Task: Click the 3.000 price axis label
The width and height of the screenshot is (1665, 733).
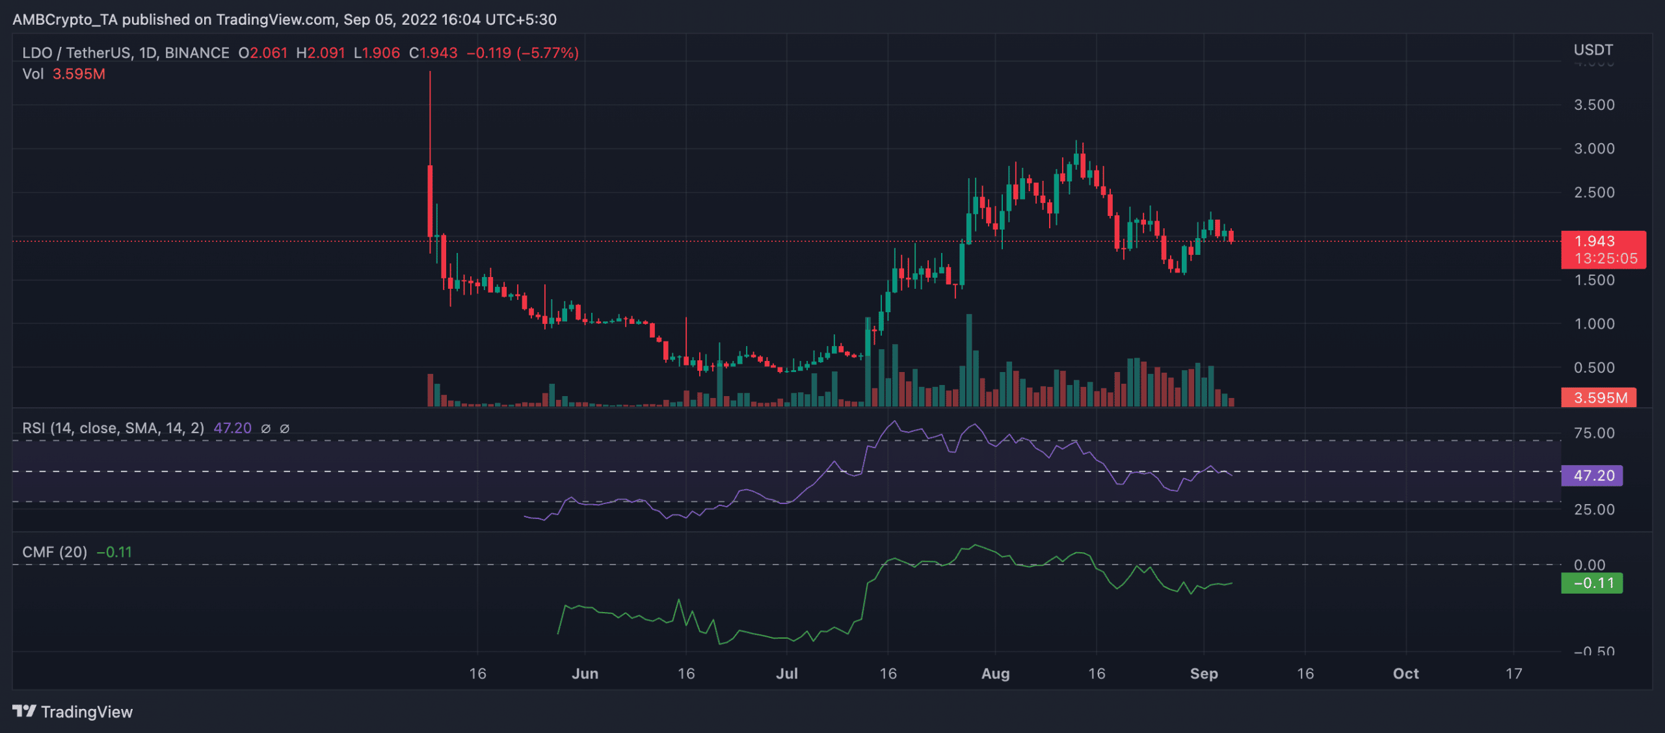Action: (x=1594, y=148)
